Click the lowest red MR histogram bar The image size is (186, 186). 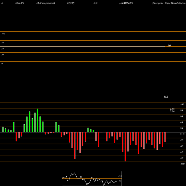pos(125,147)
